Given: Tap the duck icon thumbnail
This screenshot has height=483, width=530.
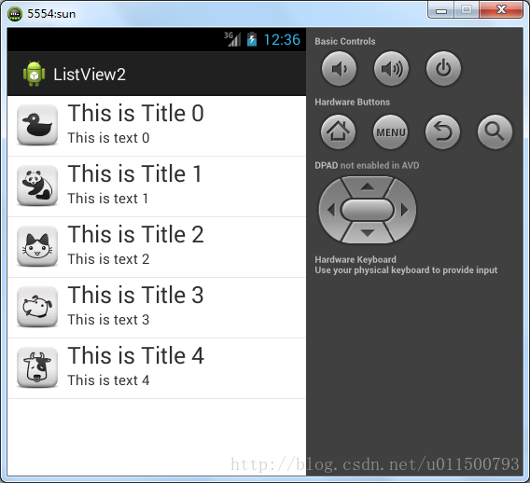Looking at the screenshot, I should (x=37, y=125).
